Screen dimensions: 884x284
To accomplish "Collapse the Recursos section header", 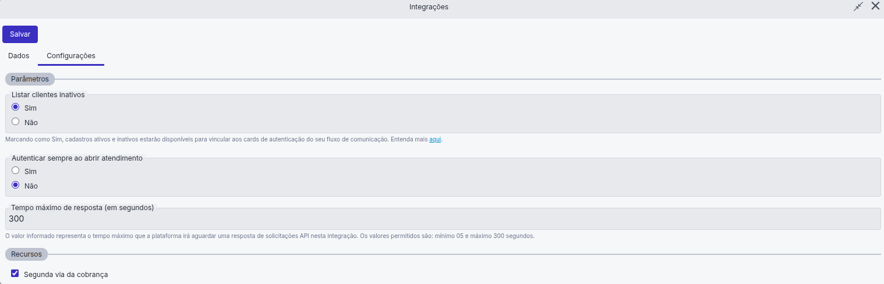I will (x=26, y=254).
